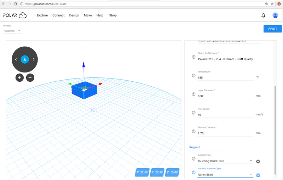
Task: Click the green axis arrow on the model
Action: point(70,84)
